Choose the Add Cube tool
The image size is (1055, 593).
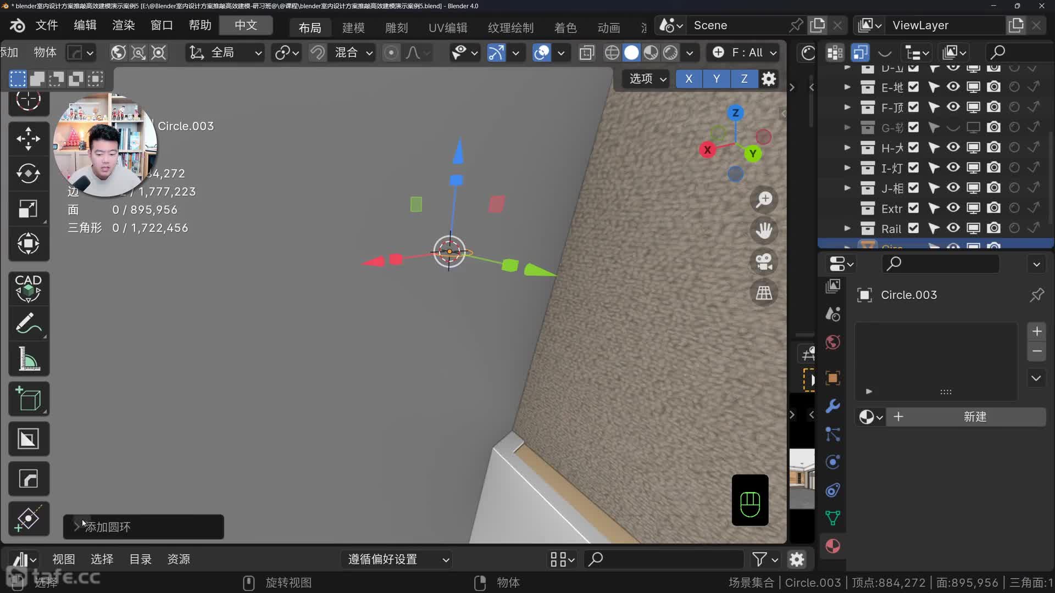tap(28, 399)
